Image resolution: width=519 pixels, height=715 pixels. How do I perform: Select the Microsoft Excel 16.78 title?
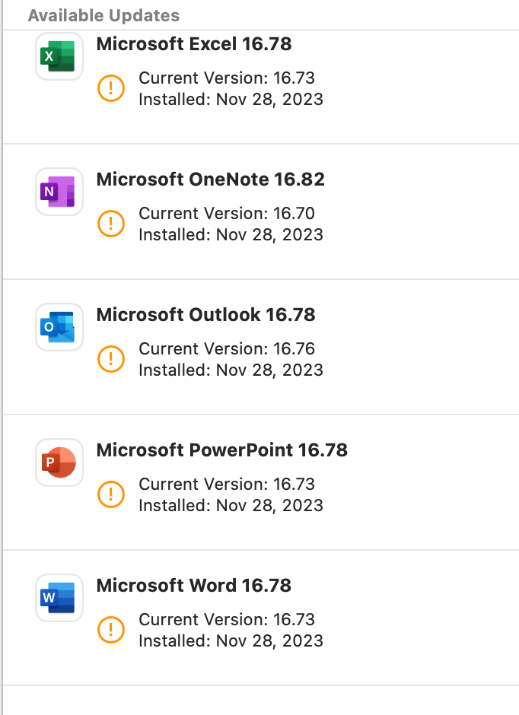point(193,44)
